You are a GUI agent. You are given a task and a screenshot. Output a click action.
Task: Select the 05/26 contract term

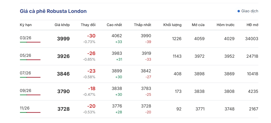[26, 55]
